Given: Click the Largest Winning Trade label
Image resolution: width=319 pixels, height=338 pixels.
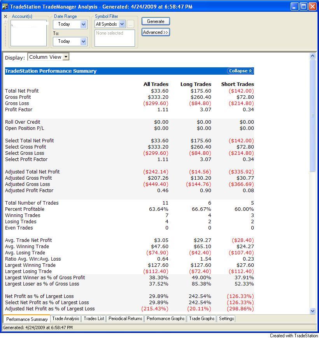Looking at the screenshot, I should 30,265.
